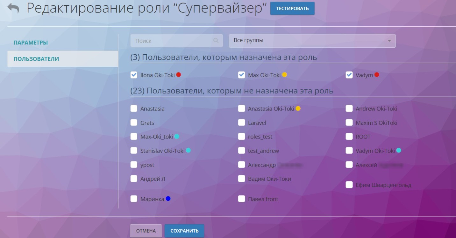Screen dimensions: 456x238
Task: Tick the Max-Oki_toki checkbox
Action: coord(134,137)
